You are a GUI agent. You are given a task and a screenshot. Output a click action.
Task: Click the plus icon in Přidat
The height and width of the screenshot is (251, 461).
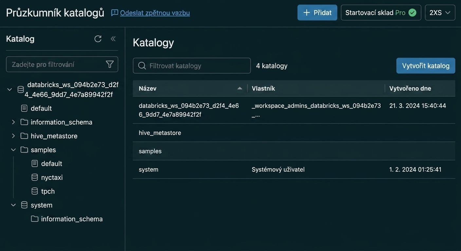pos(306,13)
